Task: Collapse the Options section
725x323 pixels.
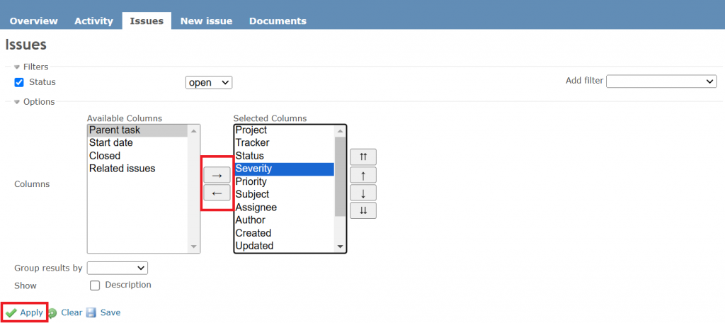Action: [x=18, y=102]
